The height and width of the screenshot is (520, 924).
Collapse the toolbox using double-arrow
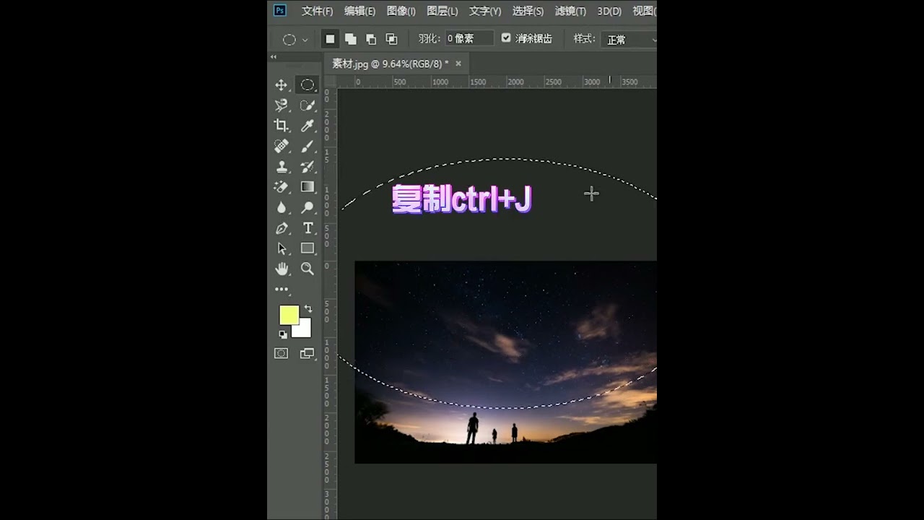(x=274, y=56)
